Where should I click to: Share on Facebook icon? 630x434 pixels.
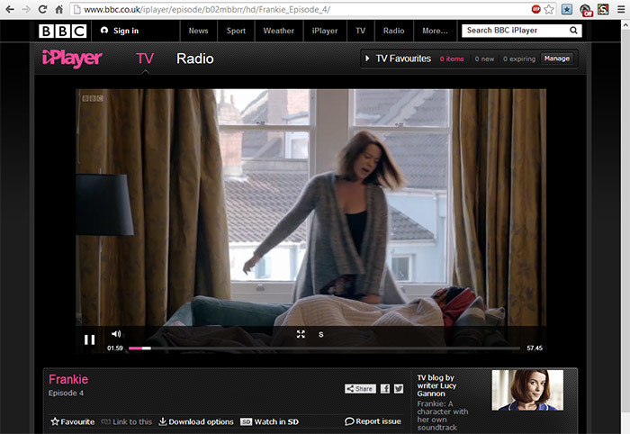pos(385,389)
